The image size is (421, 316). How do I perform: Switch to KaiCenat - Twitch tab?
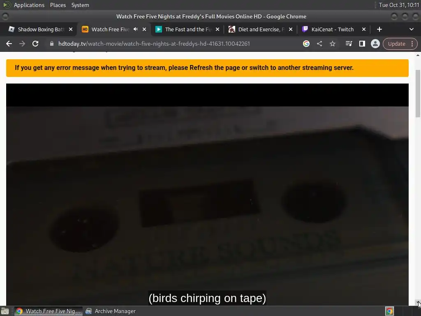(x=332, y=29)
